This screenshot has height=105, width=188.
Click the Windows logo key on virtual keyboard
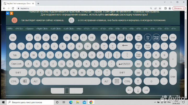pos(25,81)
